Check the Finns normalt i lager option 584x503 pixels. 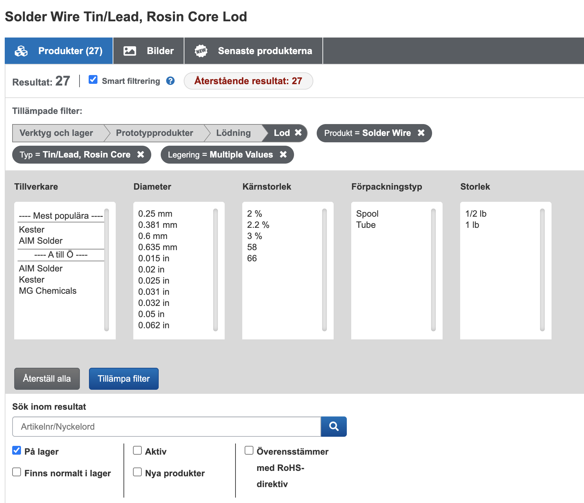click(17, 472)
